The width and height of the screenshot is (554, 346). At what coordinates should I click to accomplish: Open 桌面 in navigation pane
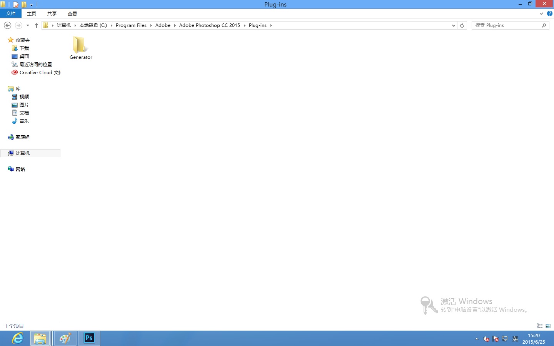(24, 56)
